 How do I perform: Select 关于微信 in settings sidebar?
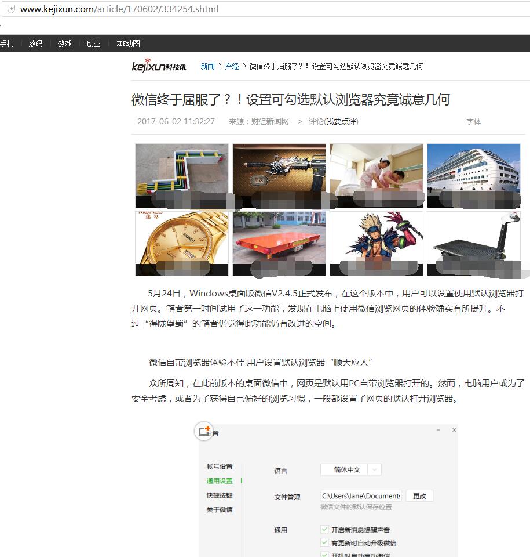tap(220, 510)
